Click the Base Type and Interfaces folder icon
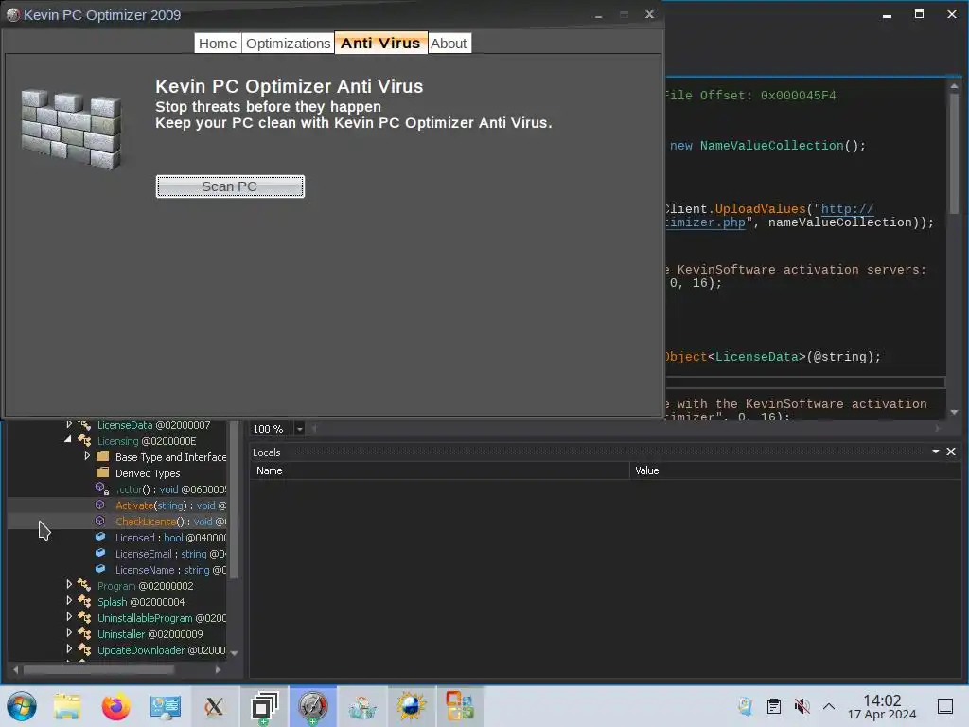This screenshot has width=969, height=727. point(102,456)
